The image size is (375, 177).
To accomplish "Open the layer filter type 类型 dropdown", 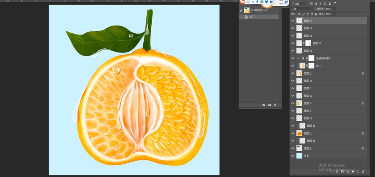I will click(299, 4).
